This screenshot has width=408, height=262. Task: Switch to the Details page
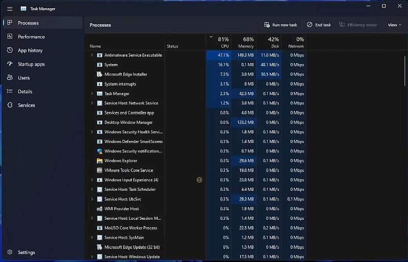coord(43,92)
